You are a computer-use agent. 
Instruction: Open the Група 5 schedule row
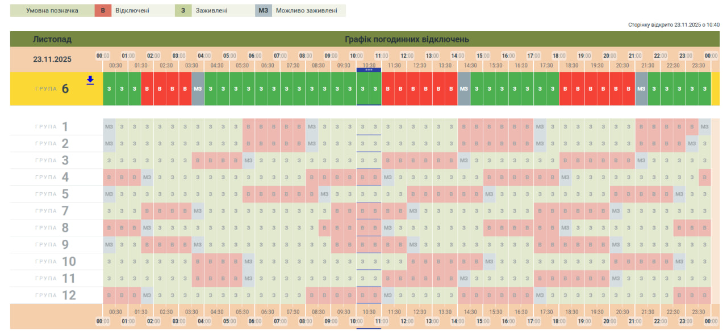point(56,194)
